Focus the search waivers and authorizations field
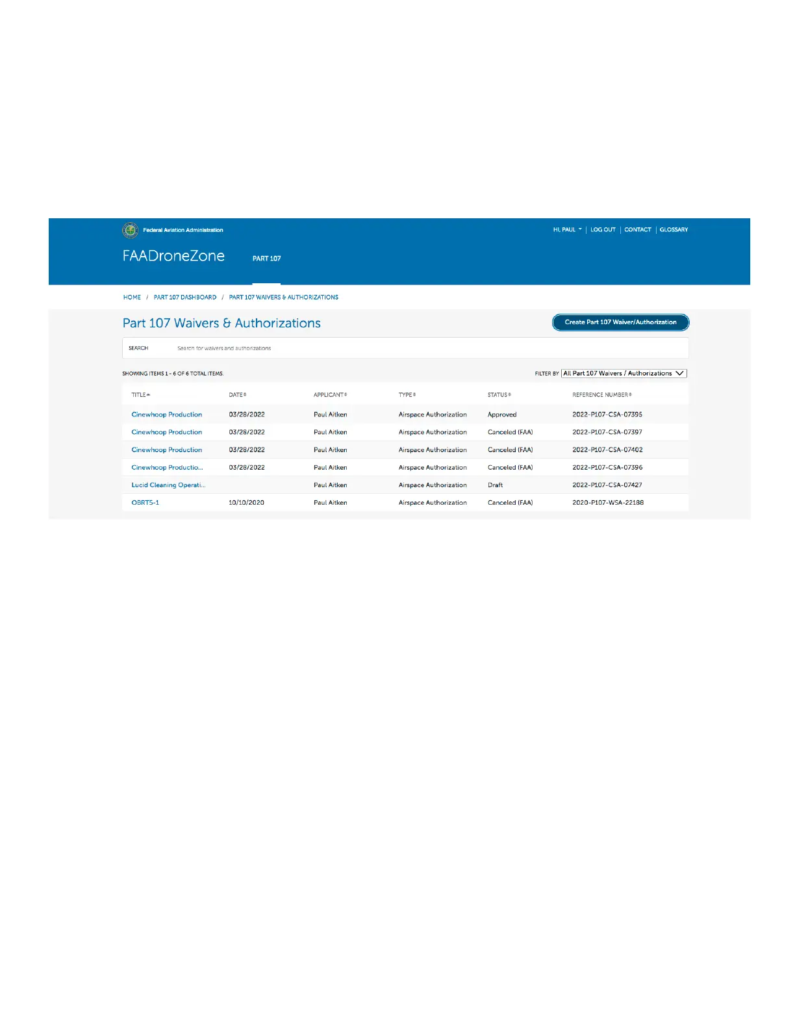The height and width of the screenshot is (1029, 795). pyautogui.click(x=405, y=348)
